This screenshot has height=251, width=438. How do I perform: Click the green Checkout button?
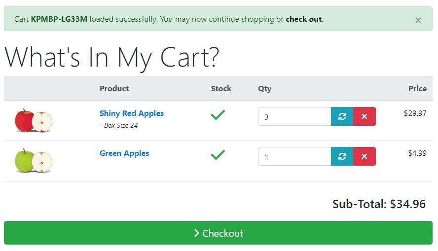point(218,233)
